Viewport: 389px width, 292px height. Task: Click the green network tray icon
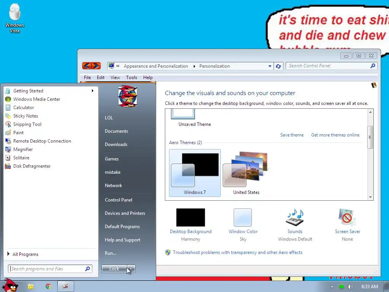(342, 287)
